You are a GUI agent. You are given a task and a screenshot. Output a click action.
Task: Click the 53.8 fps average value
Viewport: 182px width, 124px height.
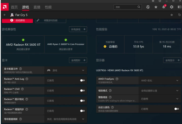point(139,46)
